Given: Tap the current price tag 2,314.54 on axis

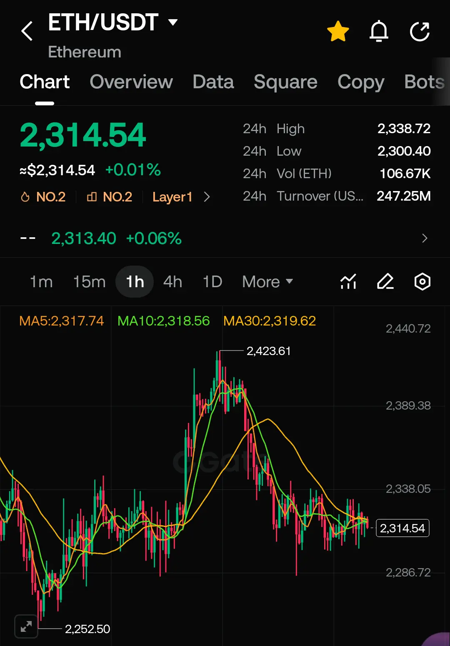Looking at the screenshot, I should 402,528.
